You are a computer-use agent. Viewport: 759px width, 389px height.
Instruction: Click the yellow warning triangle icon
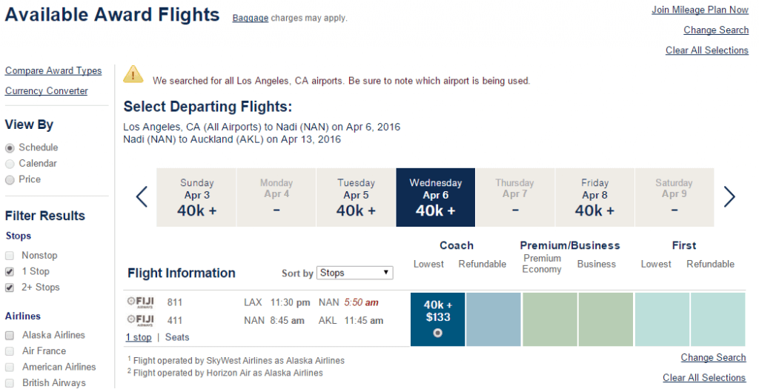[x=133, y=75]
